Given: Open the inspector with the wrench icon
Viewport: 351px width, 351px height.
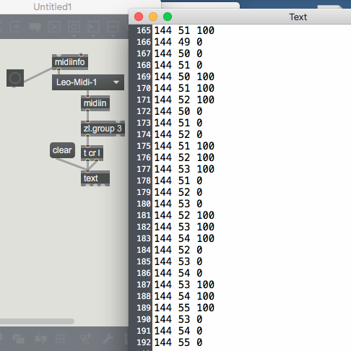Looking at the screenshot, I should 108,339.
